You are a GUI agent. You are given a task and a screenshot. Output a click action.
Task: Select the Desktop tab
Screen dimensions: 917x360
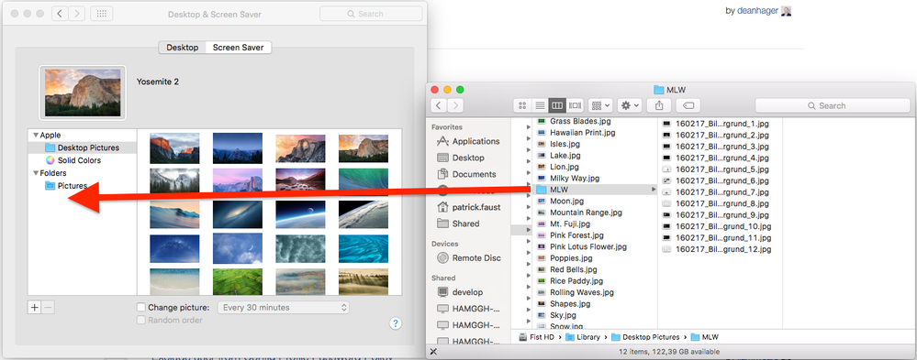(183, 48)
